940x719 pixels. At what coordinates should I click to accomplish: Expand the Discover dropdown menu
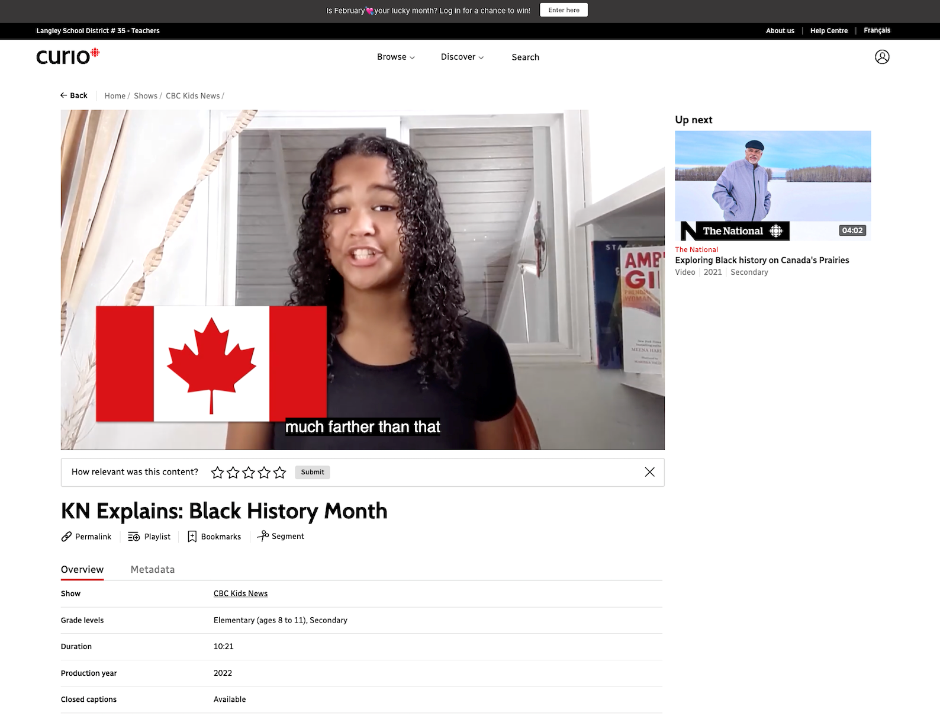tap(462, 57)
